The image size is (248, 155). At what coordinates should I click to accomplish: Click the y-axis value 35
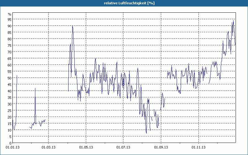pyautogui.click(x=10, y=98)
